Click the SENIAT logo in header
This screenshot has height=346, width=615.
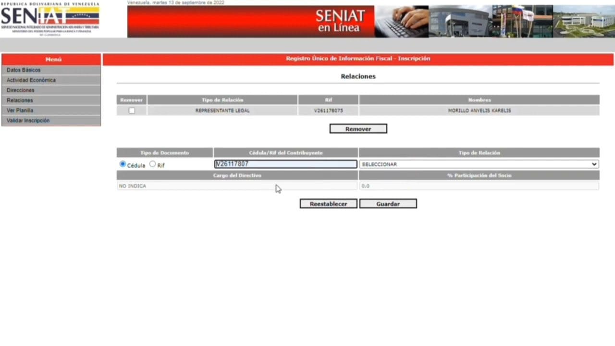click(x=50, y=19)
